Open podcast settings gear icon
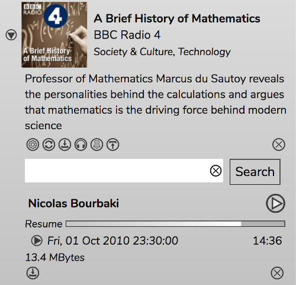The height and width of the screenshot is (285, 296). (x=33, y=145)
